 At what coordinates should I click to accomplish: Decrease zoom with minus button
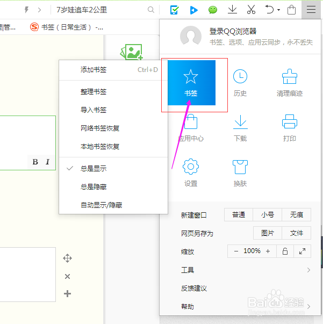pyautogui.click(x=236, y=251)
